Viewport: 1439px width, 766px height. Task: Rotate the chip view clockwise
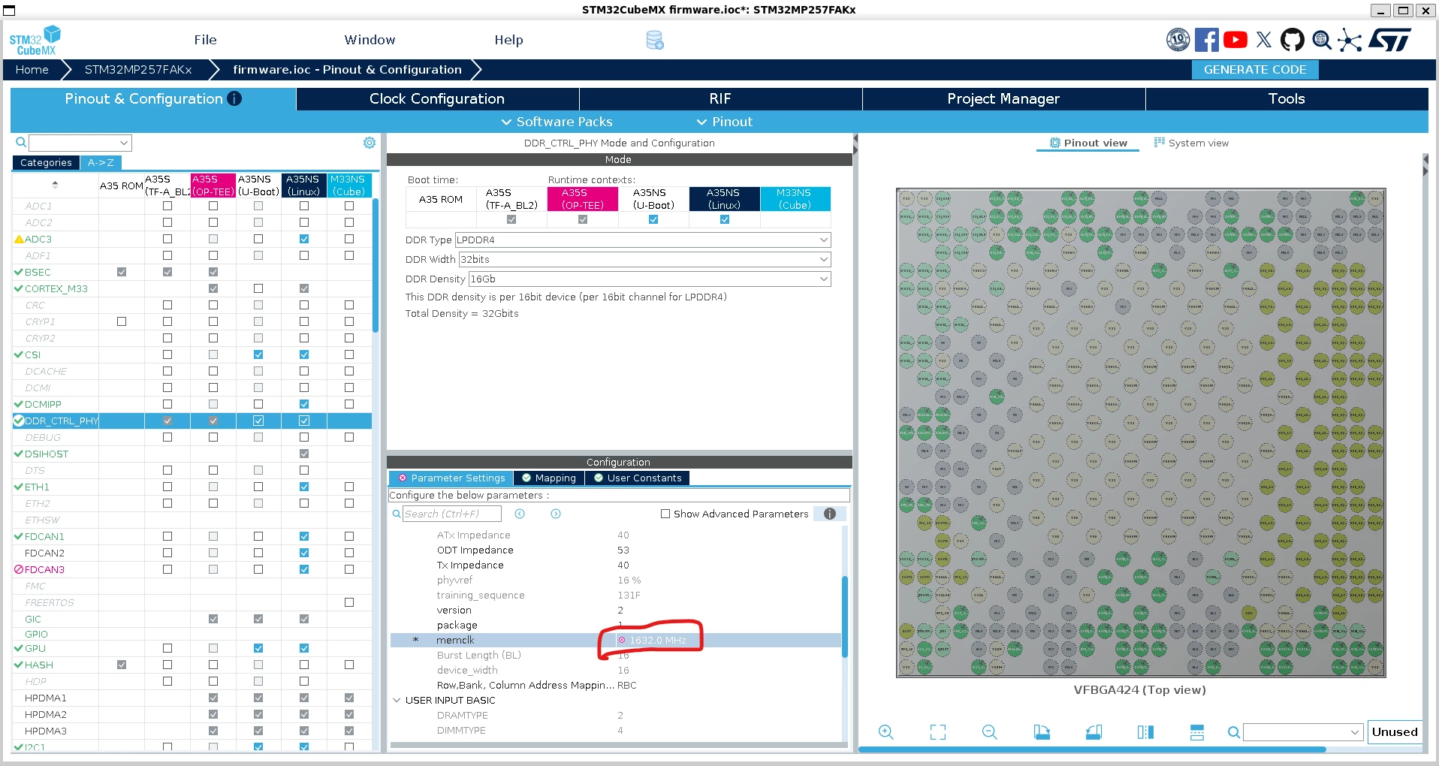click(1042, 732)
